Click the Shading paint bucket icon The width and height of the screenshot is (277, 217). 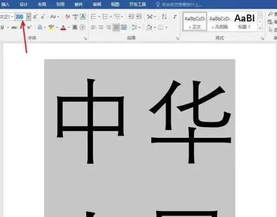tap(149, 27)
